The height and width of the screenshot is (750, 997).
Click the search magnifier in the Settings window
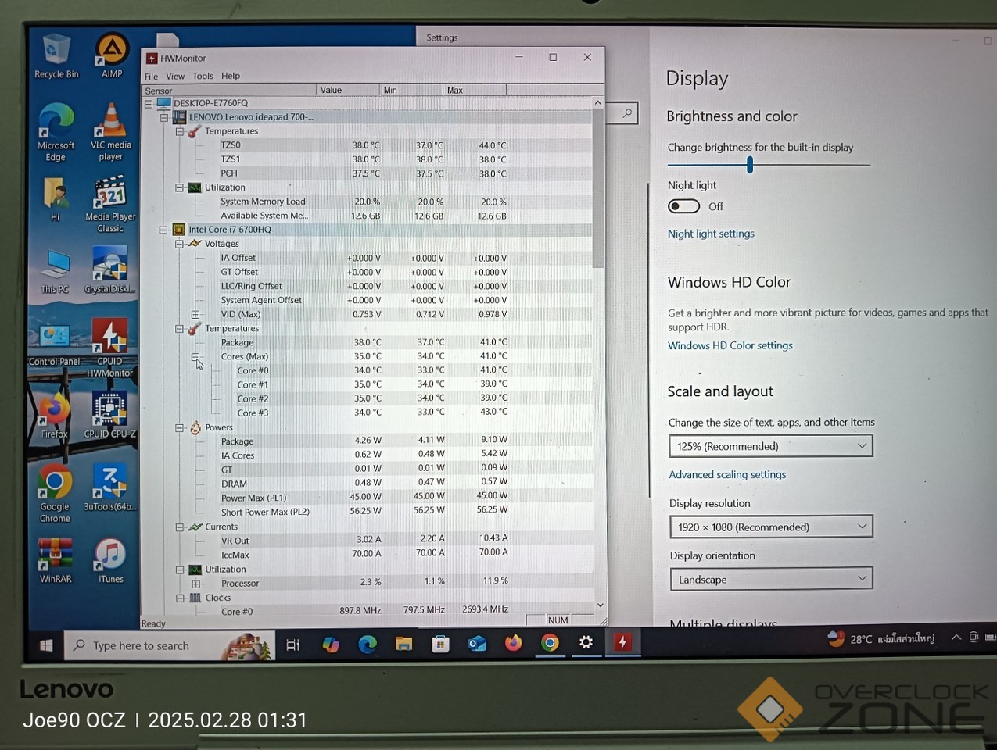tap(627, 113)
